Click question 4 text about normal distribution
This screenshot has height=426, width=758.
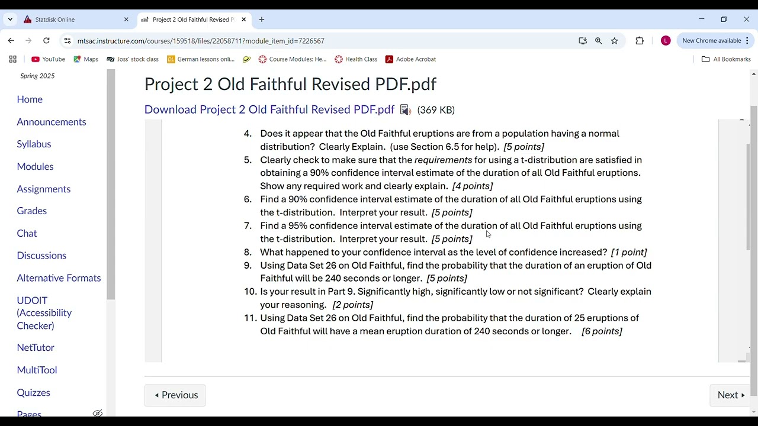click(x=439, y=140)
